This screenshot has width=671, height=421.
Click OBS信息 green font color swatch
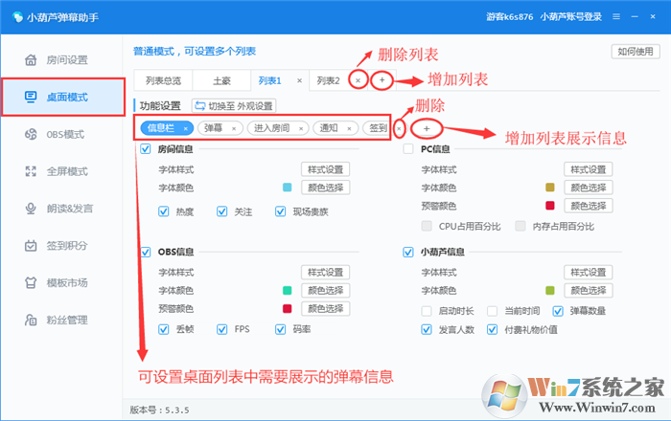click(288, 290)
